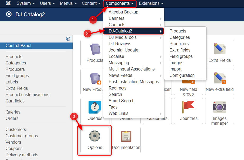This screenshot has width=244, height=160.
Task: Open Producers link in the sidebar
Action: tap(15, 69)
